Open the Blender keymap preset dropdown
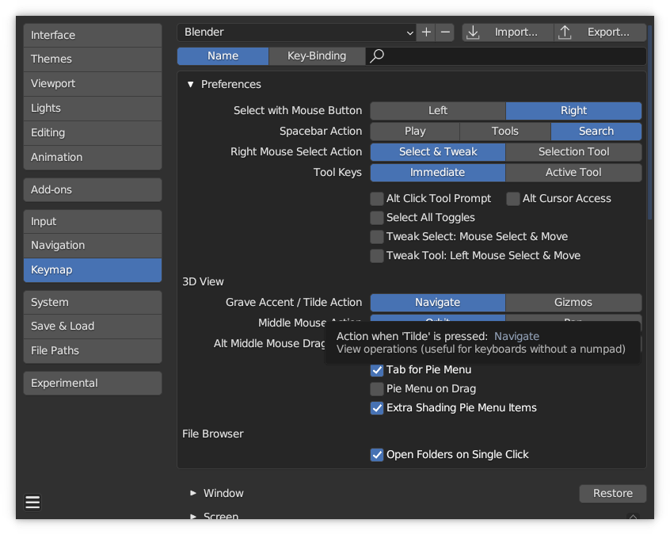The height and width of the screenshot is (535, 670). tap(297, 32)
